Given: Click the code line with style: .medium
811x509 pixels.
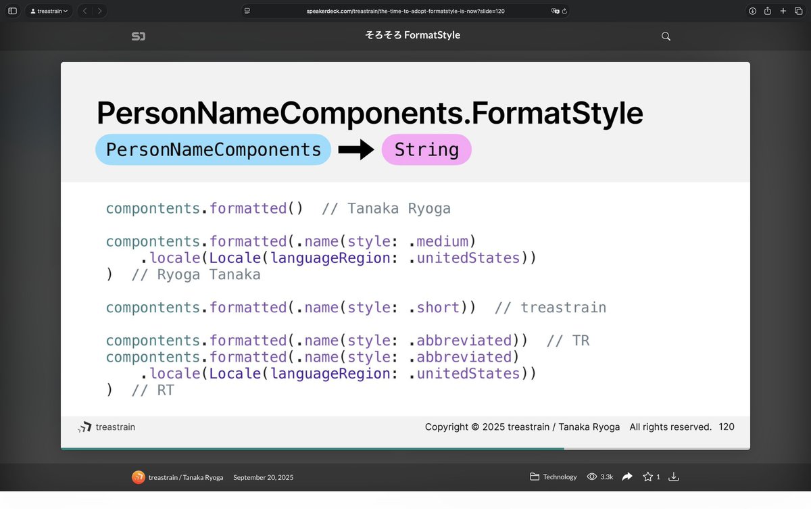Looking at the screenshot, I should (x=291, y=241).
